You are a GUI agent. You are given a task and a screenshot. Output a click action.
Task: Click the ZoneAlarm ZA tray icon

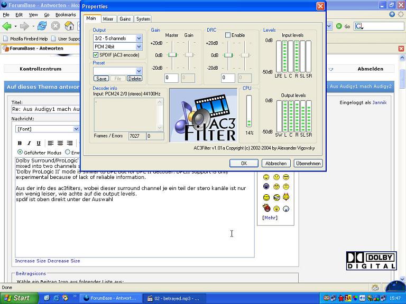point(348,298)
